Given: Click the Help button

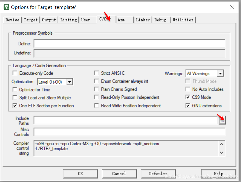Looking at the screenshot, I should coord(219,174).
